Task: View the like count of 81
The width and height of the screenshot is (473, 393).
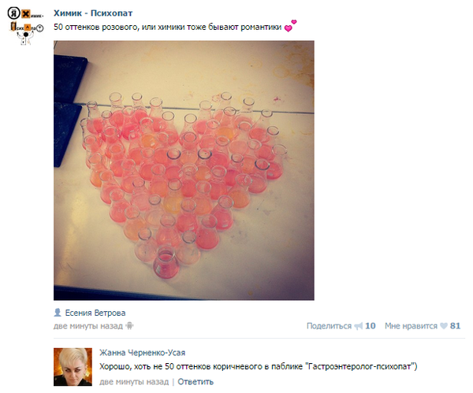Action: pyautogui.click(x=455, y=326)
